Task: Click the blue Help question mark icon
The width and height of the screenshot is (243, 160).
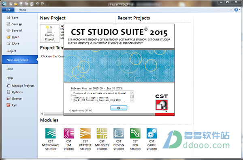Action: point(236,10)
